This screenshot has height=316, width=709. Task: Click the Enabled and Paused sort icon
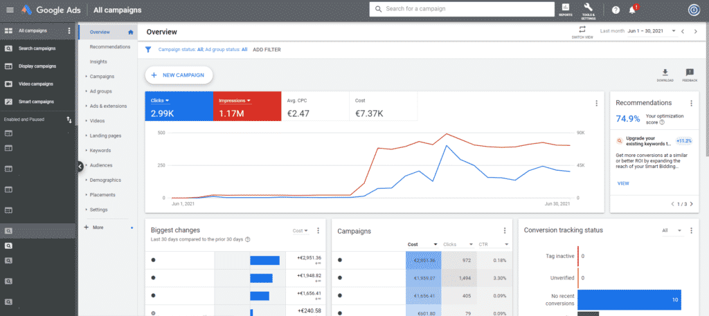[x=69, y=120]
